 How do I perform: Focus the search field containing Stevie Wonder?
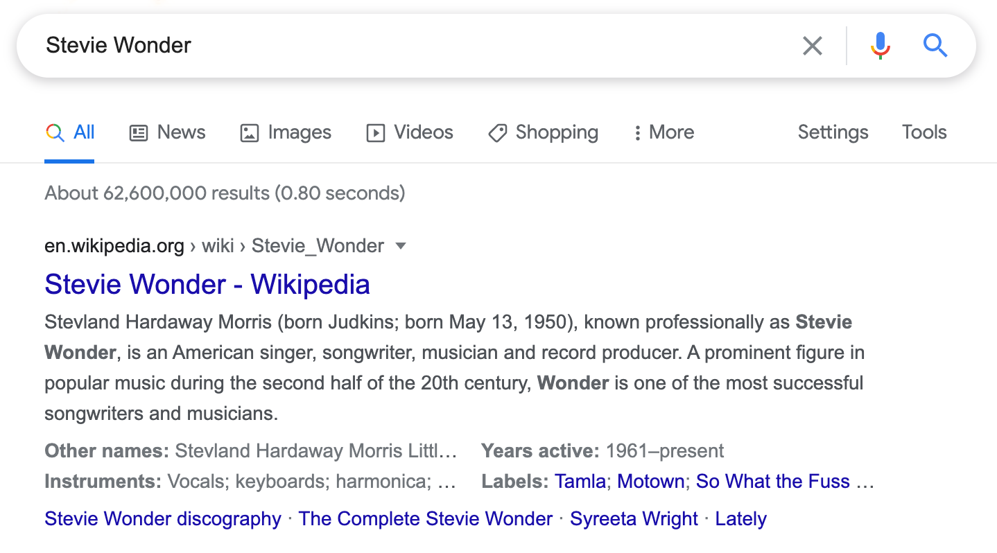pos(416,46)
